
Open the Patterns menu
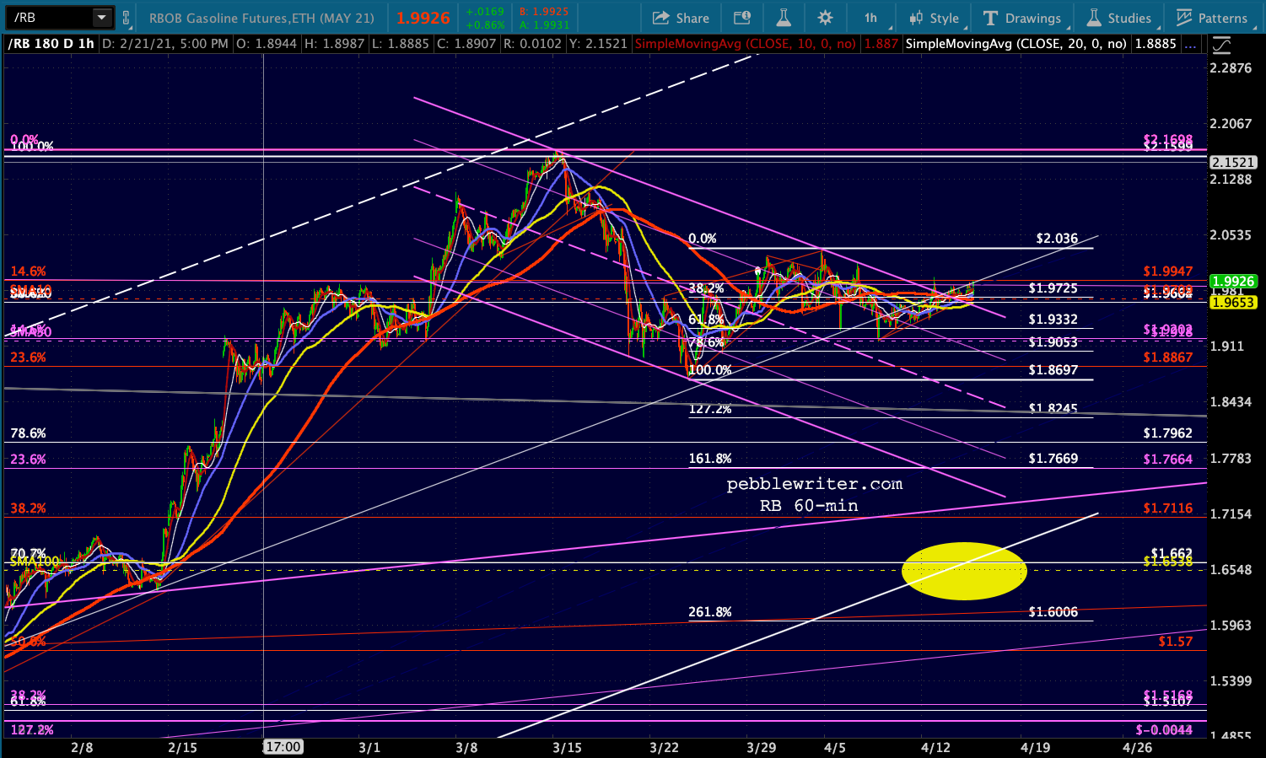click(x=1211, y=18)
